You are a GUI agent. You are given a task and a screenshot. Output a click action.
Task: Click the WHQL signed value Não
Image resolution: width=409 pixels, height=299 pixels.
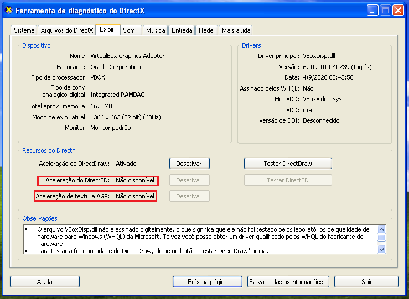pyautogui.click(x=308, y=88)
